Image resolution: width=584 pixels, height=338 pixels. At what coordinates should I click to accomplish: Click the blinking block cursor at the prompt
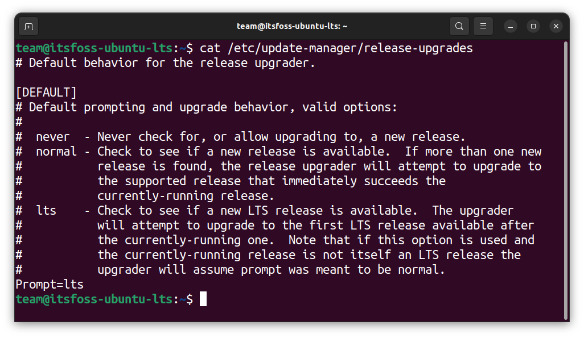[x=203, y=299]
